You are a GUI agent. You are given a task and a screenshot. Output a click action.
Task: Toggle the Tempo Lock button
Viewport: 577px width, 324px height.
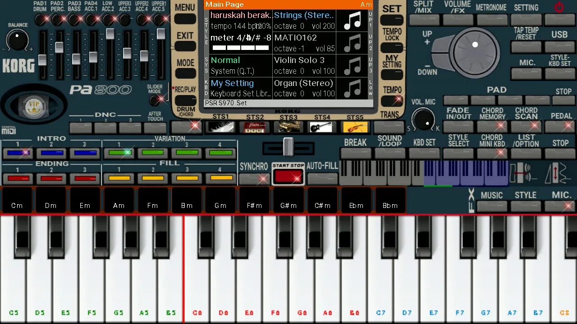(392, 48)
